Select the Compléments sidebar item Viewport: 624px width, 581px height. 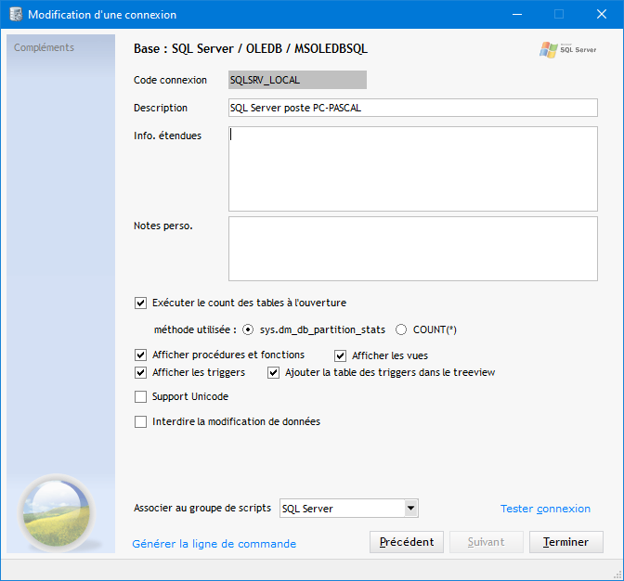click(x=44, y=47)
